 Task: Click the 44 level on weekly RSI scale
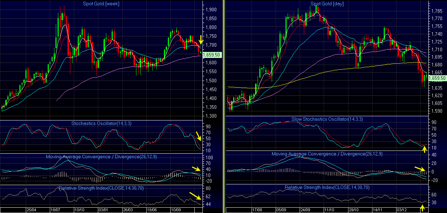pos(208,204)
